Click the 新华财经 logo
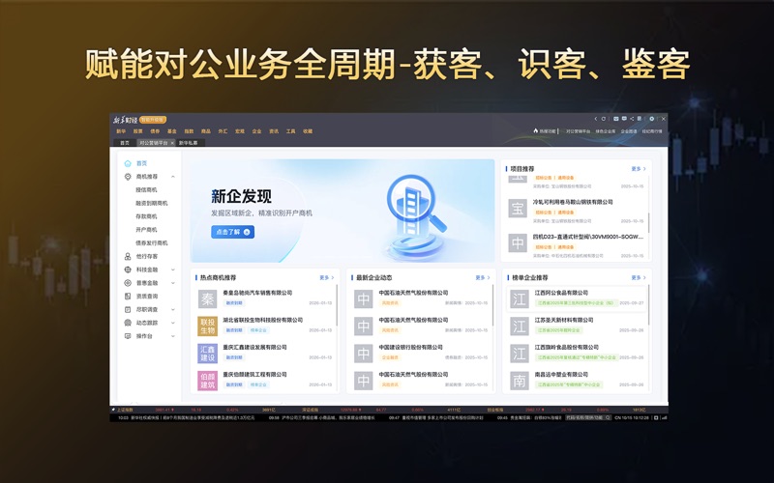Screen dimensions: 774x483 tap(125, 120)
